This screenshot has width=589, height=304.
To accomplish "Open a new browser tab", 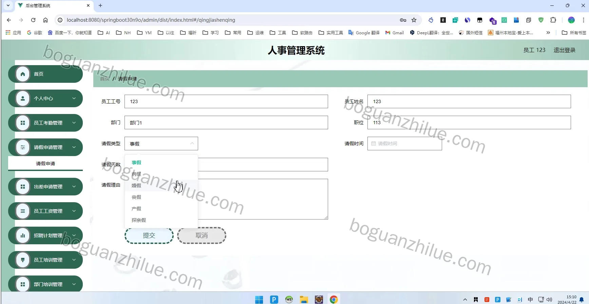I will point(100,5).
